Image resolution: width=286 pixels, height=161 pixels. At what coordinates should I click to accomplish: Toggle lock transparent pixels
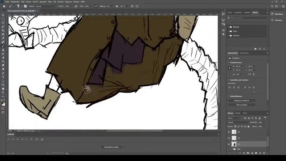(x=236, y=127)
